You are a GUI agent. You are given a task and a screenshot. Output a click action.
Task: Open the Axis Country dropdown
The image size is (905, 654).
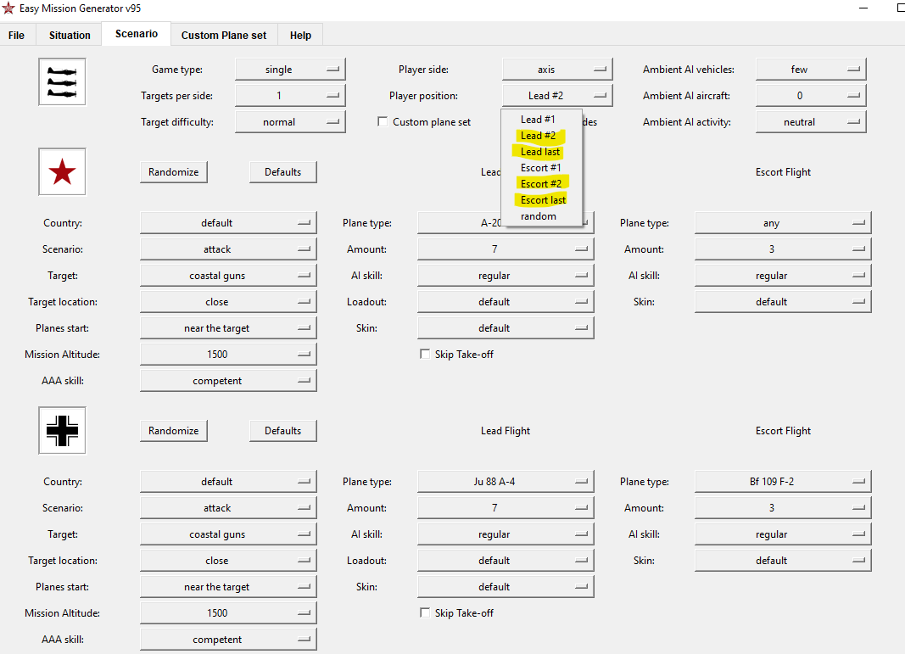click(228, 482)
